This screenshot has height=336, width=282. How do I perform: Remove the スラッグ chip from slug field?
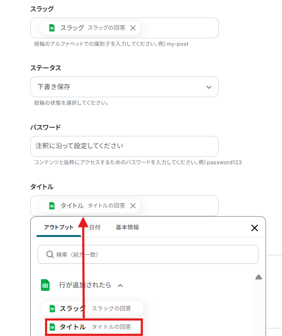(133, 28)
